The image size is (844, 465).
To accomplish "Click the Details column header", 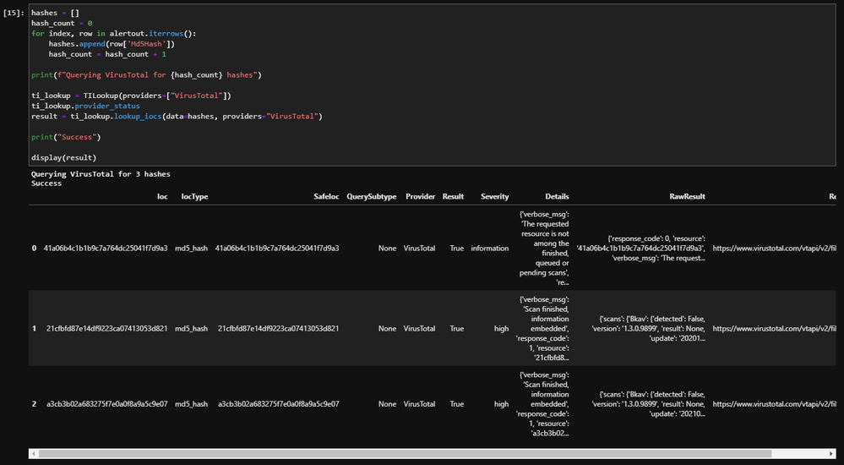I will [x=557, y=197].
